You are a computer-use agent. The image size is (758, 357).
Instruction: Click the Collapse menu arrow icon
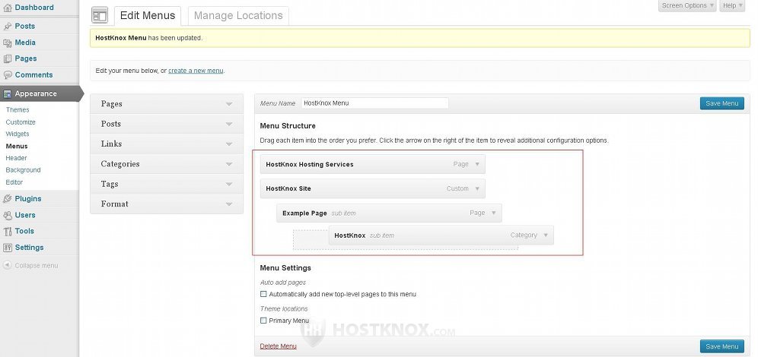tap(8, 265)
